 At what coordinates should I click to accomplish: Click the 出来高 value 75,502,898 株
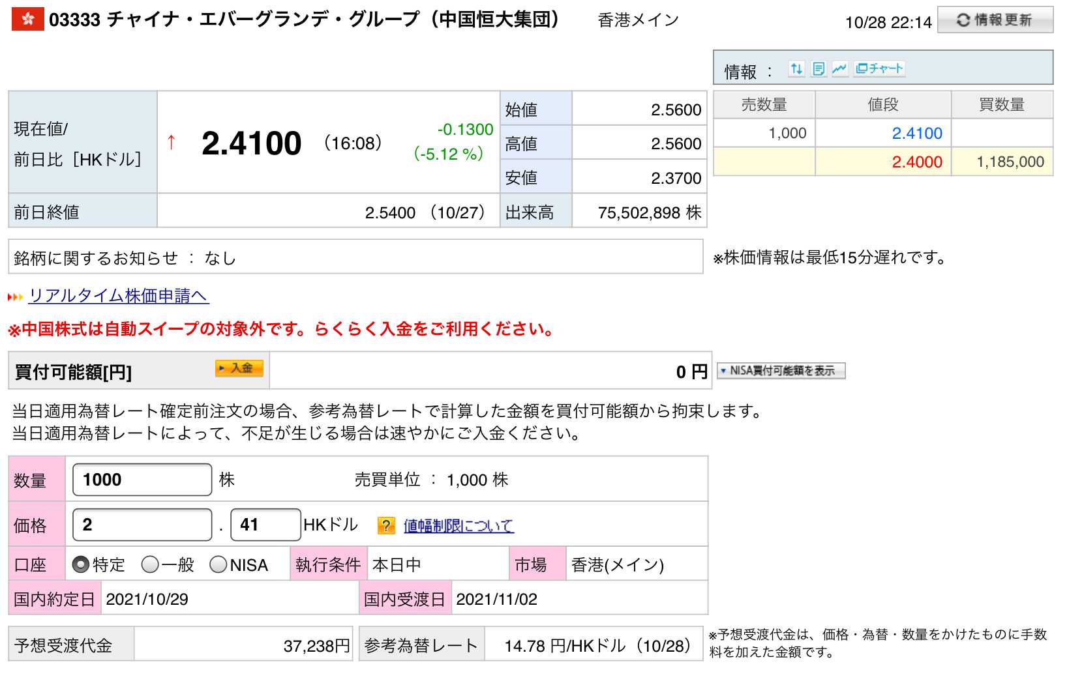click(650, 213)
